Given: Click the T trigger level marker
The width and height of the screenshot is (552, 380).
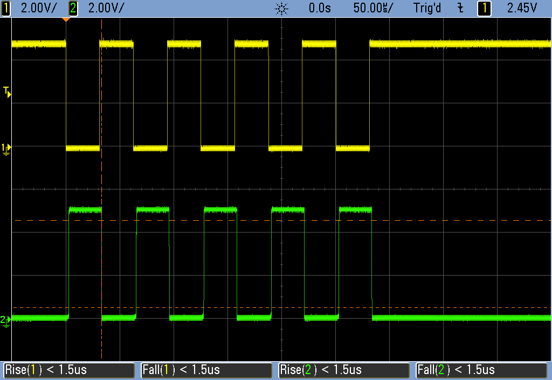Looking at the screenshot, I should [x=6, y=92].
